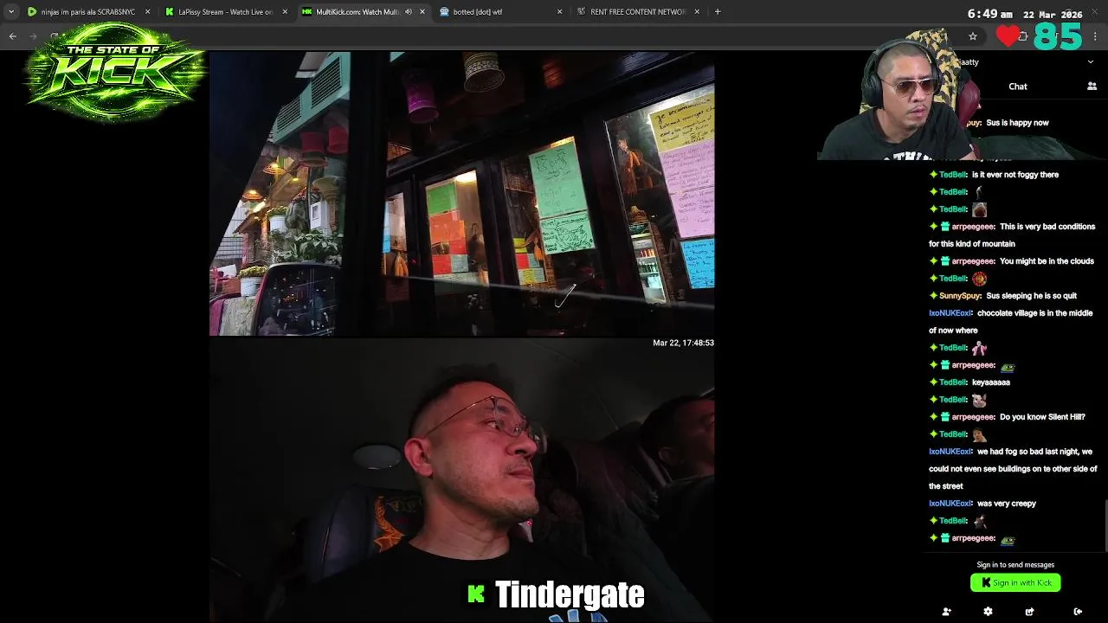This screenshot has width=1108, height=623.
Task: Click 'Sign in to send messages' text
Action: [x=1015, y=564]
